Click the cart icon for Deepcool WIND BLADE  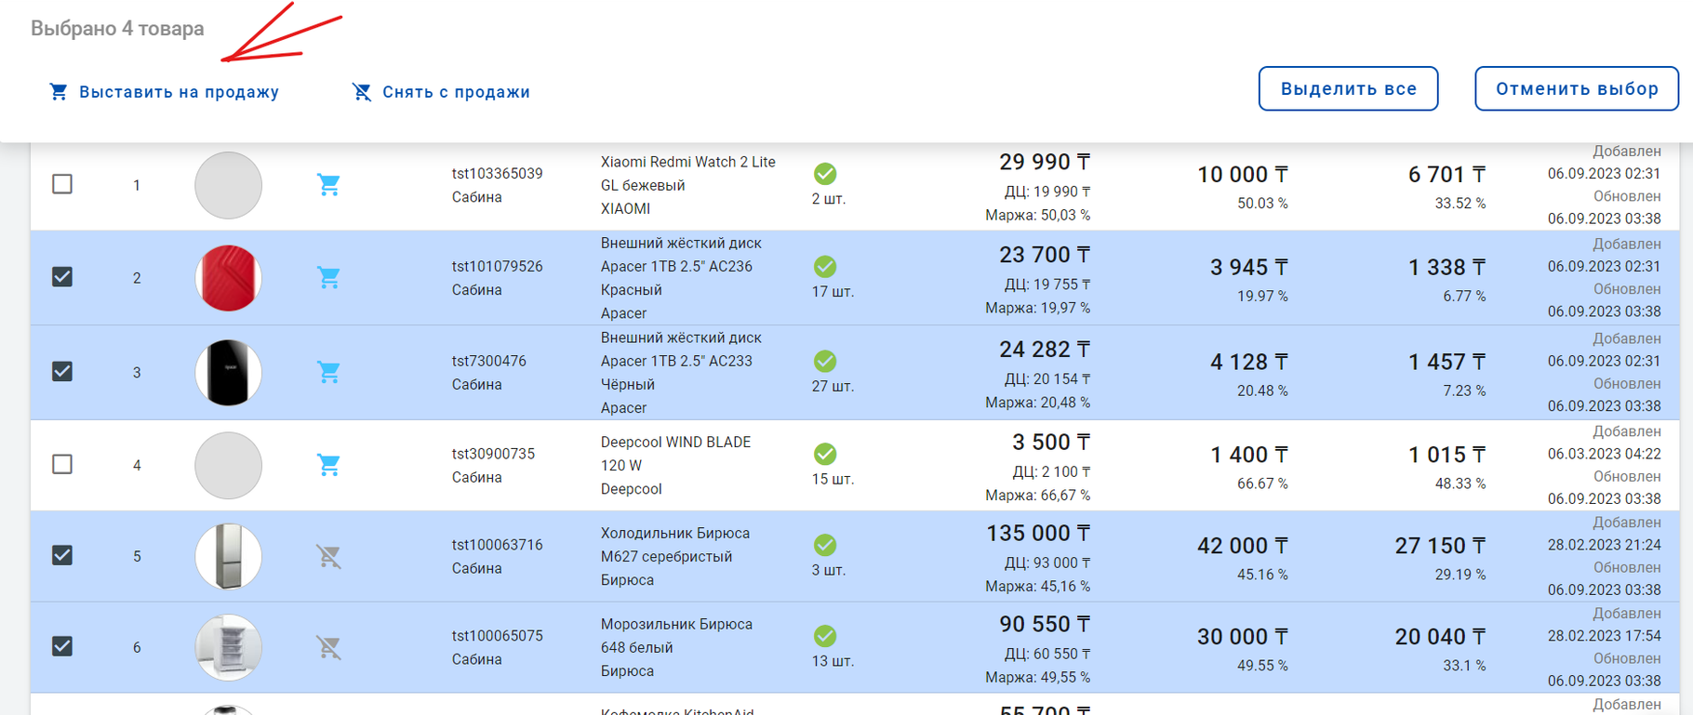click(328, 465)
